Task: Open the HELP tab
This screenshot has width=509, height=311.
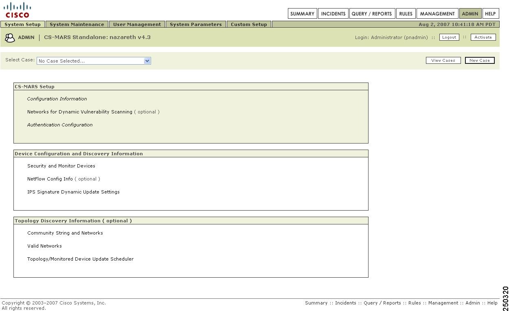Action: (490, 13)
